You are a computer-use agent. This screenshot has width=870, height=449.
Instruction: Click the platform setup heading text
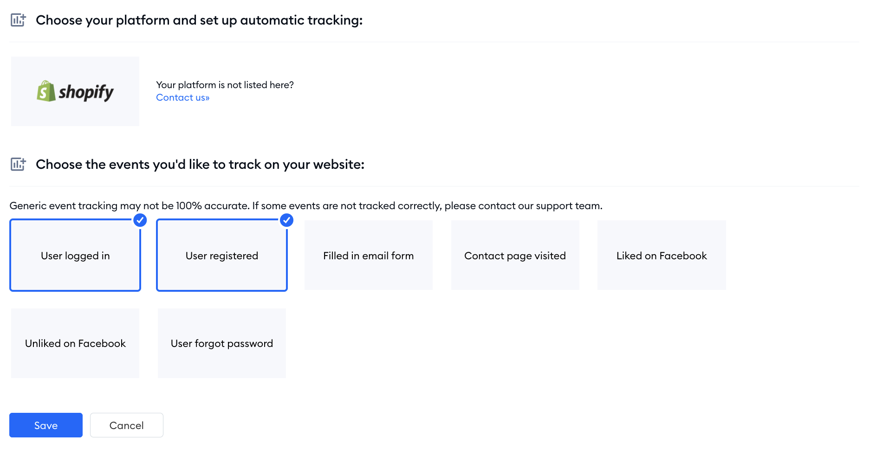199,20
